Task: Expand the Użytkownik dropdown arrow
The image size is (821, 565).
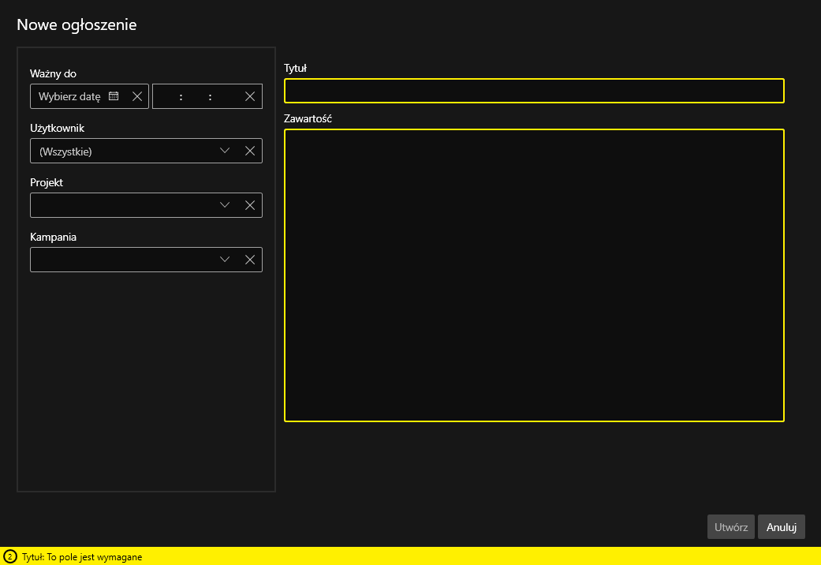Action: (x=225, y=151)
